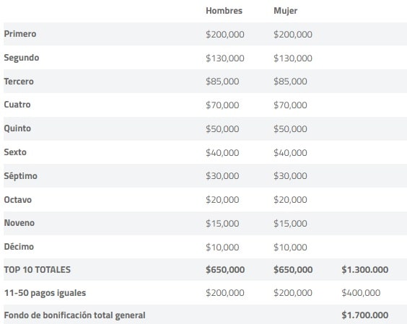The width and height of the screenshot is (407, 324).
Task: Click the Hombres $85,000 third place value
Action: pos(222,82)
